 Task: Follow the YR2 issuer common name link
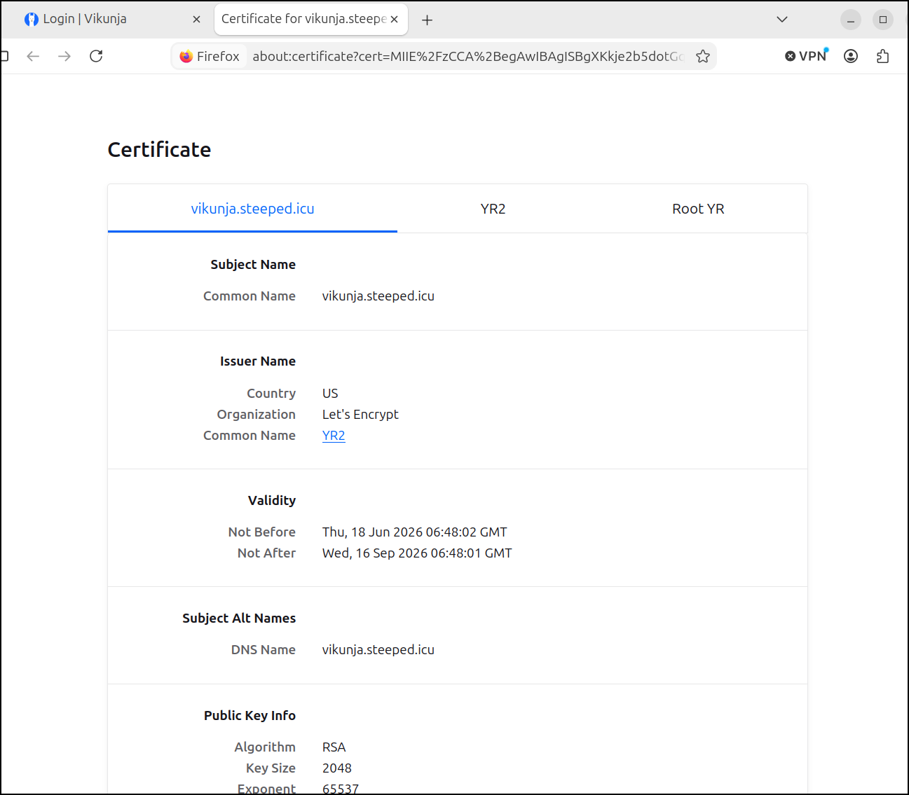pyautogui.click(x=334, y=435)
